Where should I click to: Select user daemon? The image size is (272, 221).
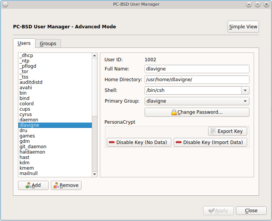[55, 120]
